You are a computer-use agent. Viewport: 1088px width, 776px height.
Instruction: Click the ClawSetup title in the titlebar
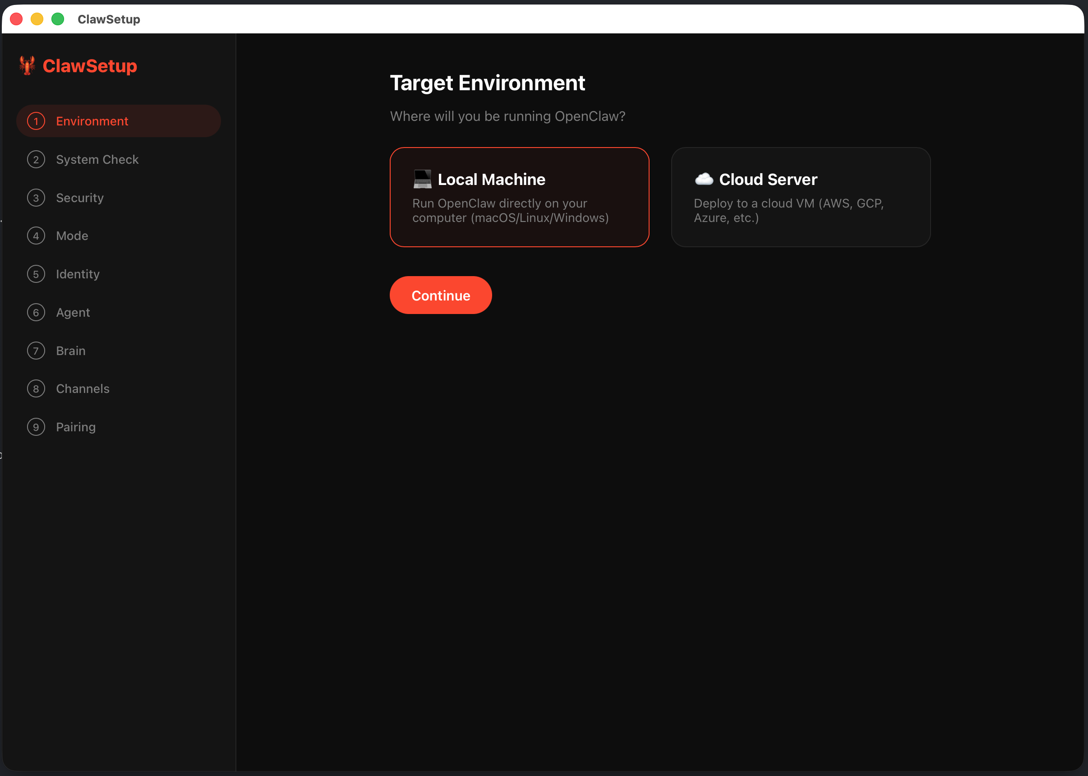click(x=108, y=19)
